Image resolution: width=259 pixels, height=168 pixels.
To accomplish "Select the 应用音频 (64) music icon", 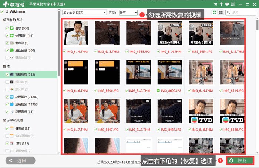I will tap(12, 112).
